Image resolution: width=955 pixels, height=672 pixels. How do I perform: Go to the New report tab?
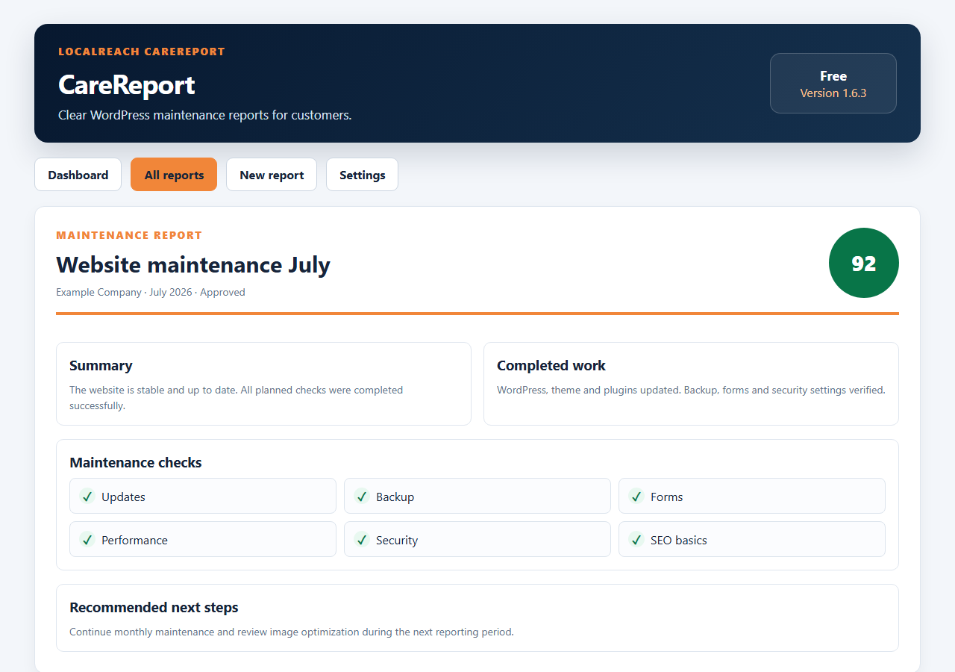pos(272,175)
